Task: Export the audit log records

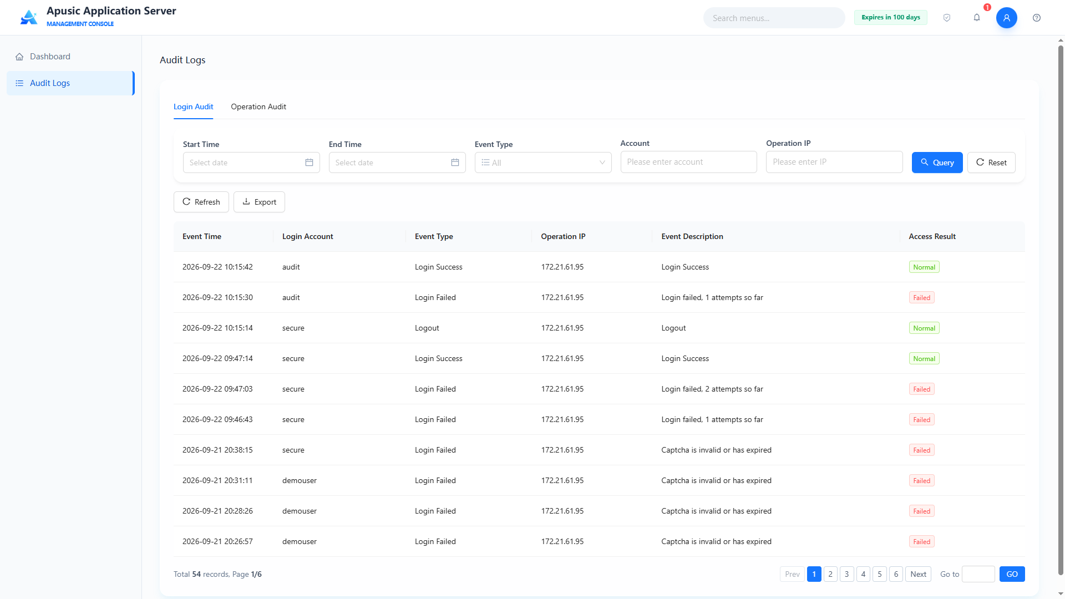Action: click(259, 202)
